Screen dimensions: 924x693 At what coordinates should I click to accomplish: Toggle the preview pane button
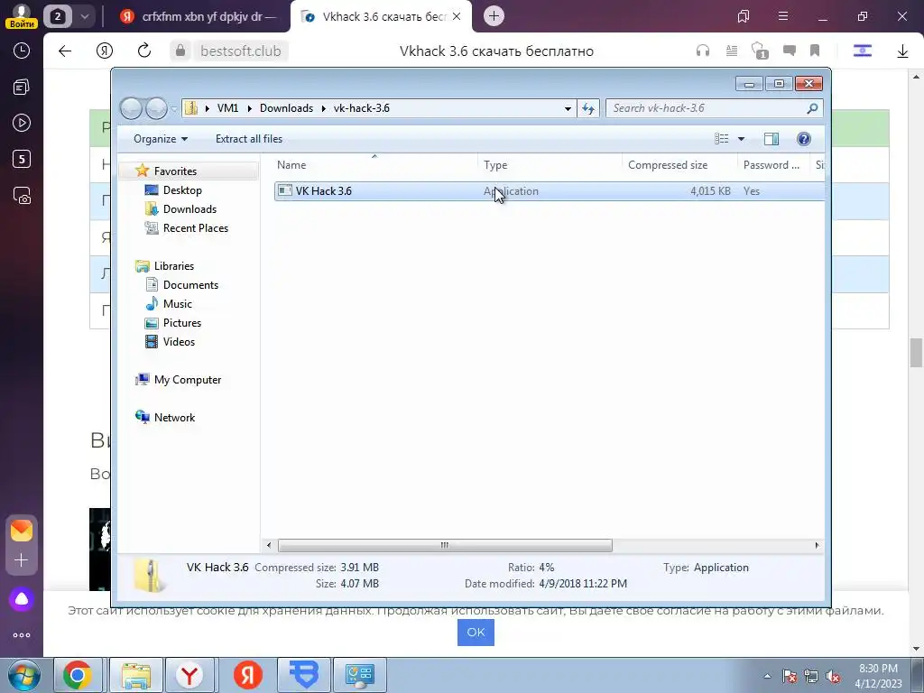coord(772,139)
